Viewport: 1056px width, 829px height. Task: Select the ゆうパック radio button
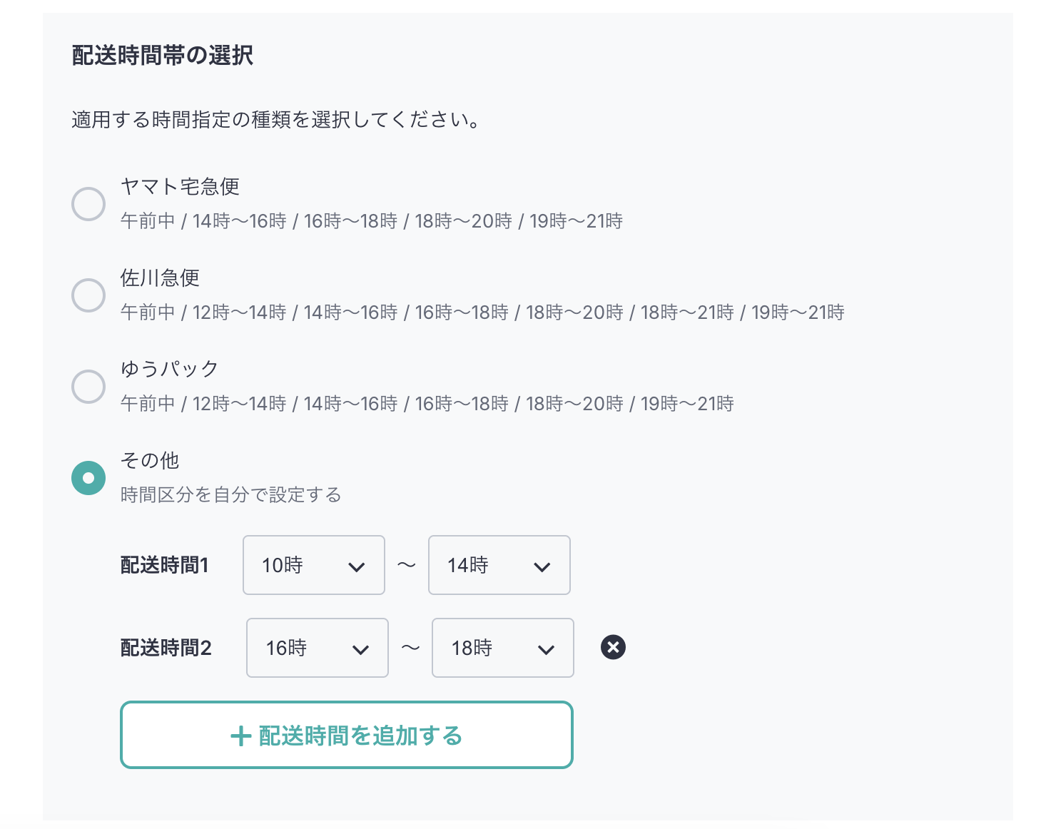point(88,387)
